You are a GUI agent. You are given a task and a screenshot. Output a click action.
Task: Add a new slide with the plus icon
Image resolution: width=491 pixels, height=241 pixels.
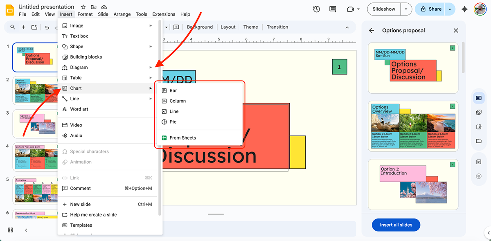(24, 27)
